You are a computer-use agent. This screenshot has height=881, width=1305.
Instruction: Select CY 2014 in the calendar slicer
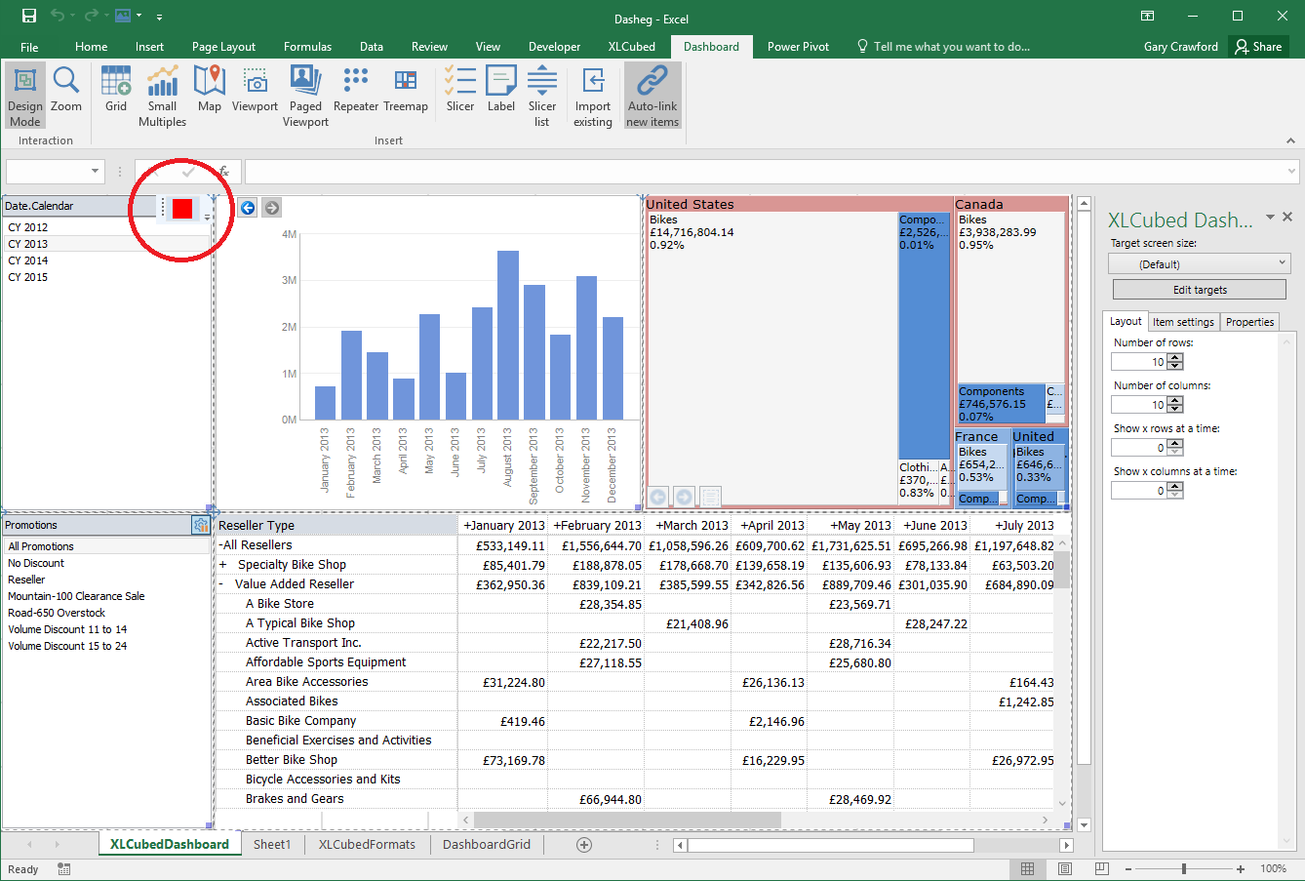coord(28,260)
